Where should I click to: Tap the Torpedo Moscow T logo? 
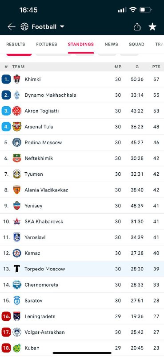(x=17, y=269)
